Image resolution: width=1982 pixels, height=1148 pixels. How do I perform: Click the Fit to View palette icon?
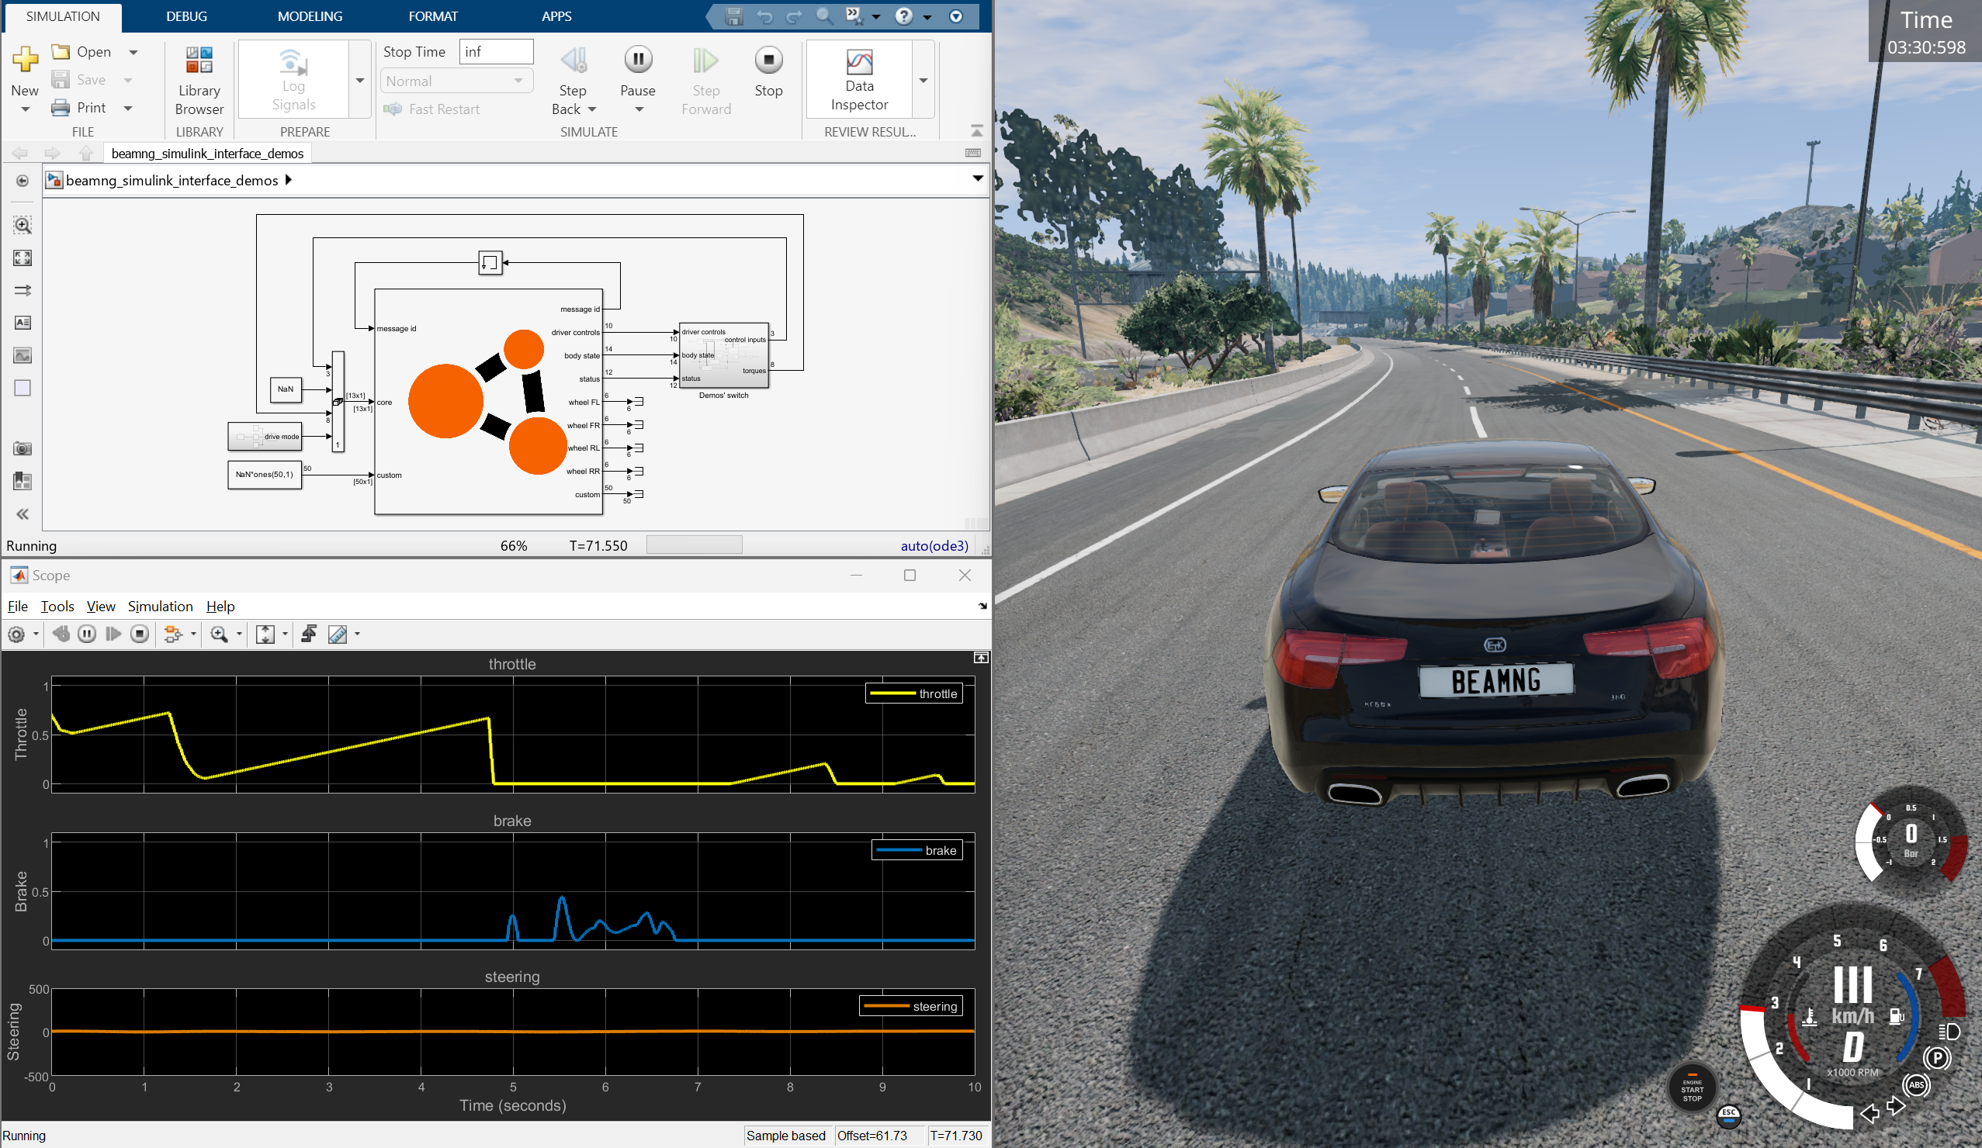pos(23,258)
